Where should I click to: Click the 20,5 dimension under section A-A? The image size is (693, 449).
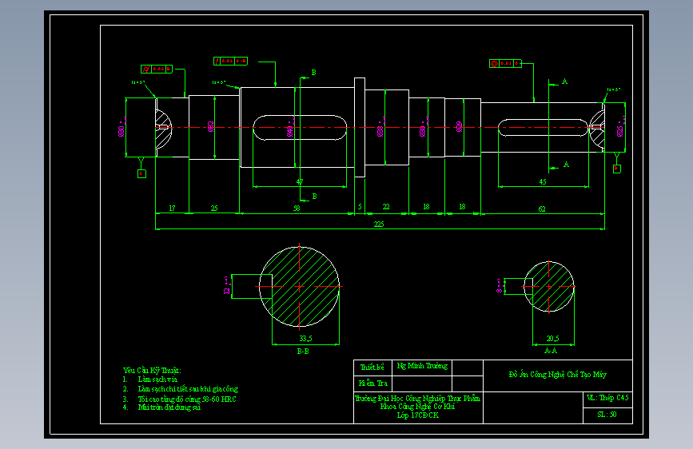(552, 338)
